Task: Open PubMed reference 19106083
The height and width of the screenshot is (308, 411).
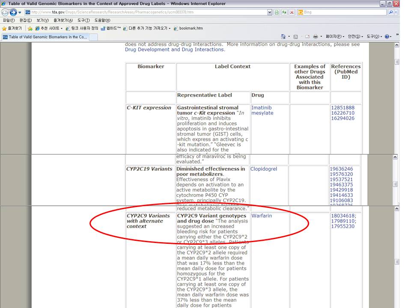Action: [341, 200]
